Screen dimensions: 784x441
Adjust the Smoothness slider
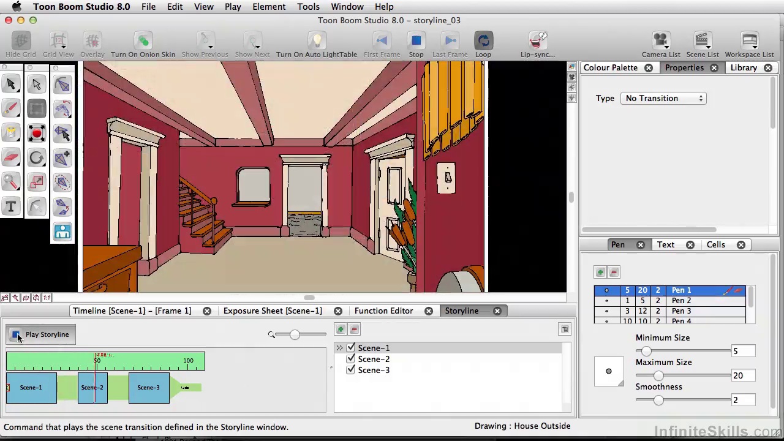(x=658, y=400)
